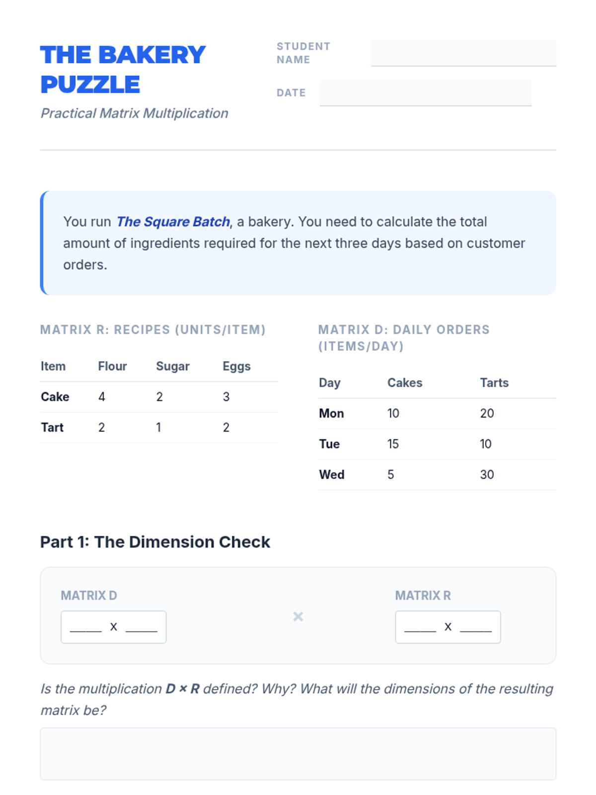Viewport: 596px width, 795px height.
Task: Click the Flour column header
Action: [x=112, y=366]
